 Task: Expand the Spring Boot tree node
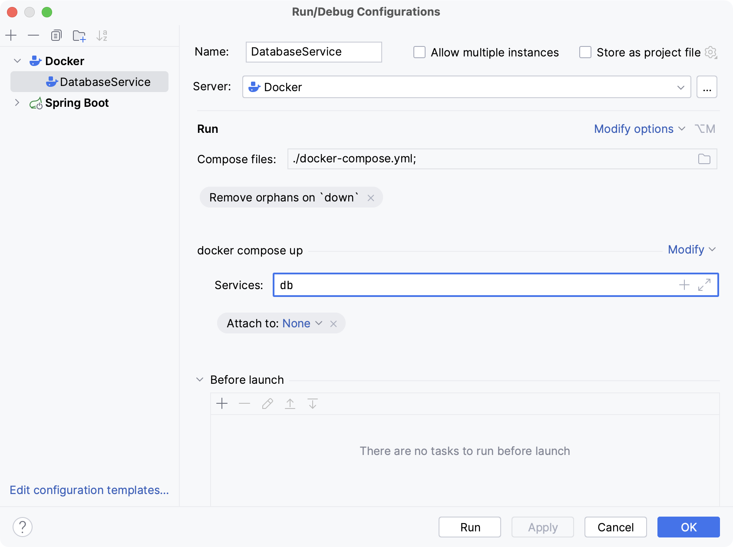17,102
